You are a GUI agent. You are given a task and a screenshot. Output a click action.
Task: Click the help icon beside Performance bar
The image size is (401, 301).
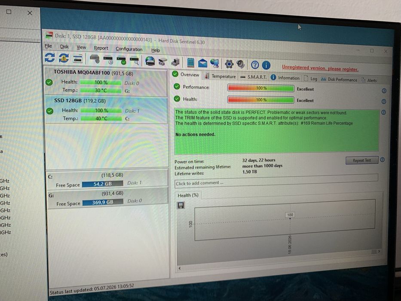tap(384, 91)
